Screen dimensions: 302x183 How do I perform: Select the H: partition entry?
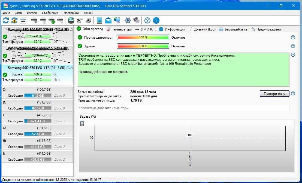click(38, 144)
